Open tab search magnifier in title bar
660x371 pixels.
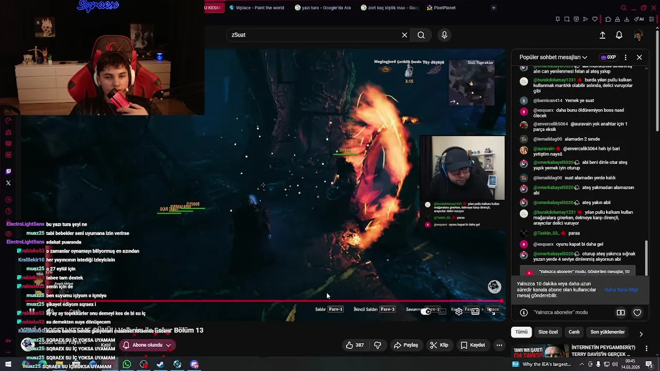pos(623,8)
